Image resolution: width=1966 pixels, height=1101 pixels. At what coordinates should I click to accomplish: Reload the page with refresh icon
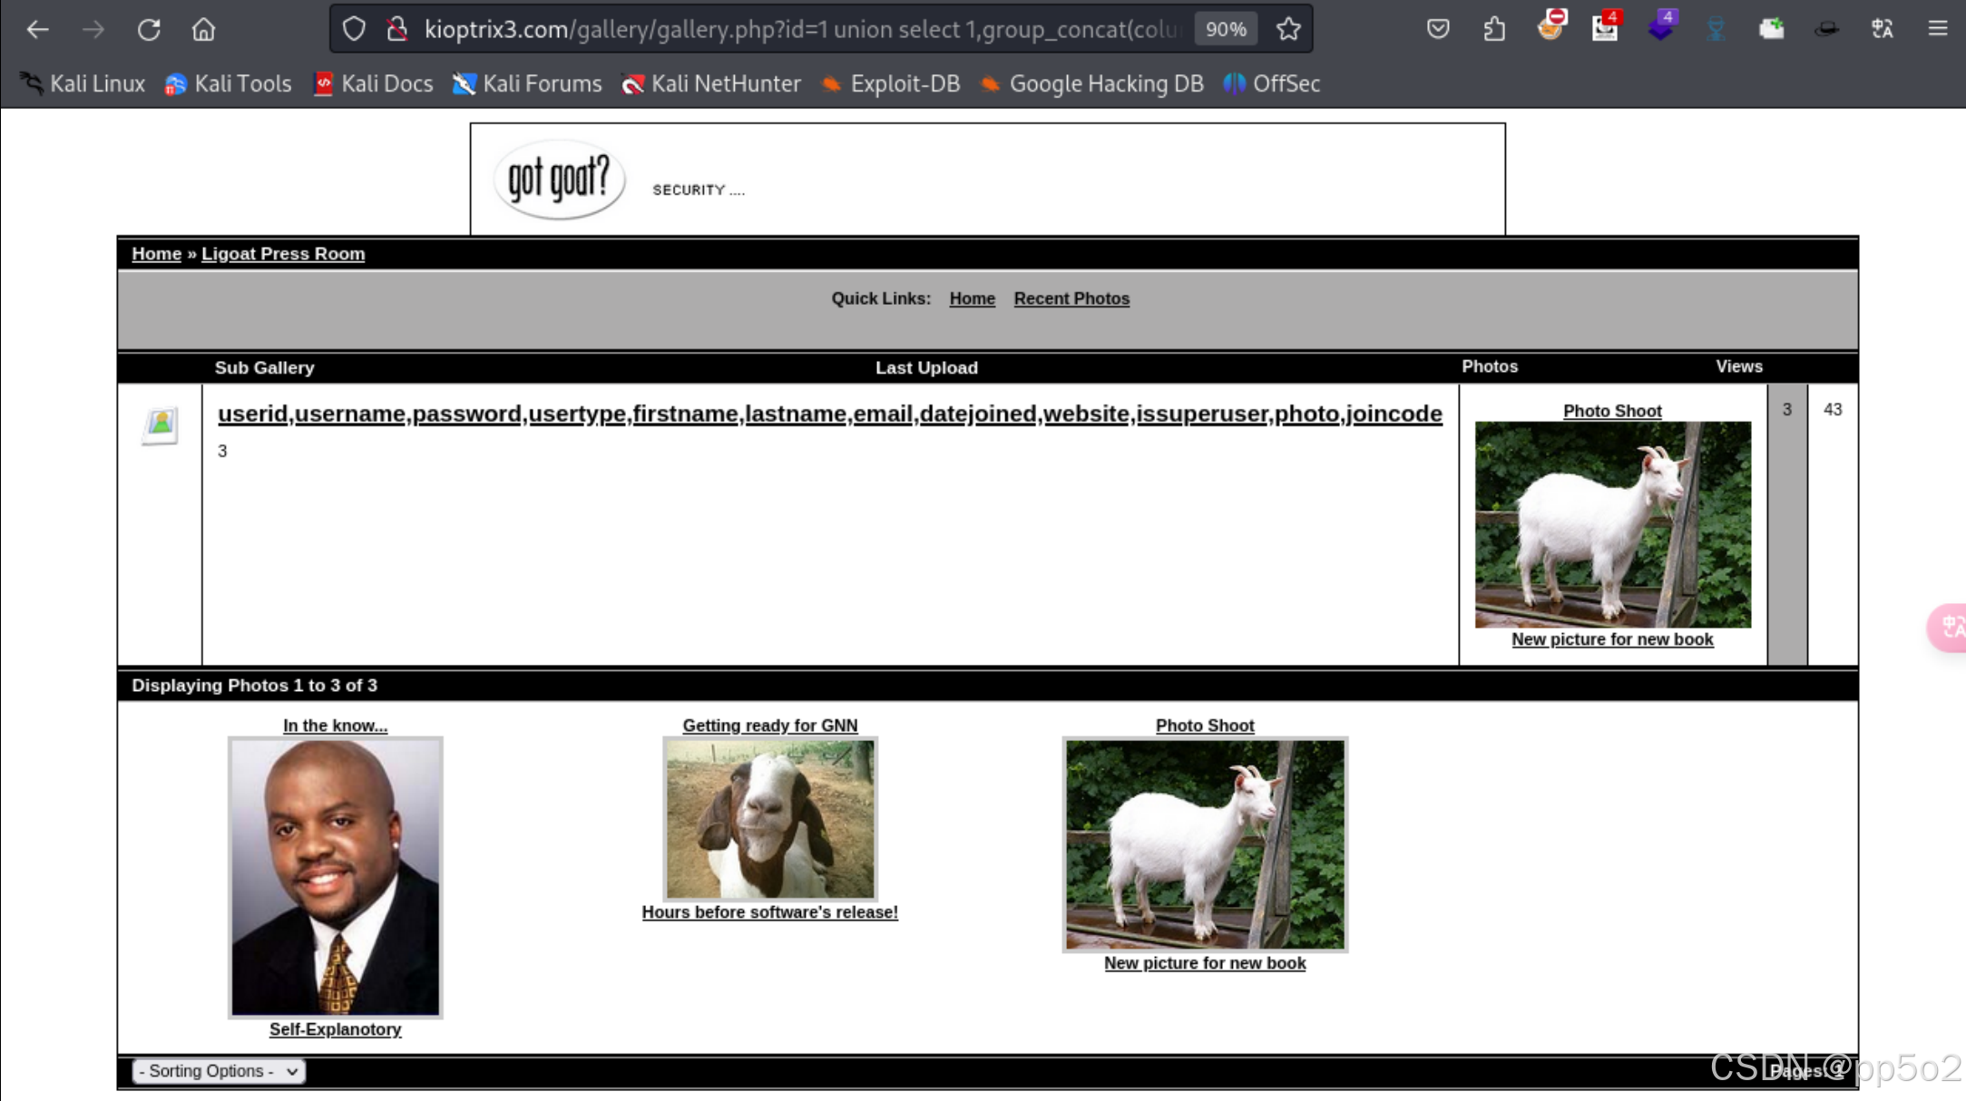click(149, 29)
